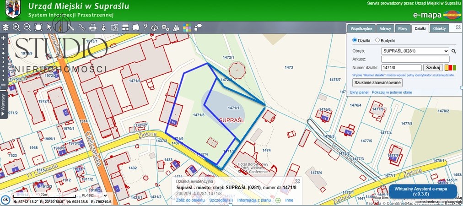Open settings with the gears icon
The image size is (463, 206).
click(166, 27)
